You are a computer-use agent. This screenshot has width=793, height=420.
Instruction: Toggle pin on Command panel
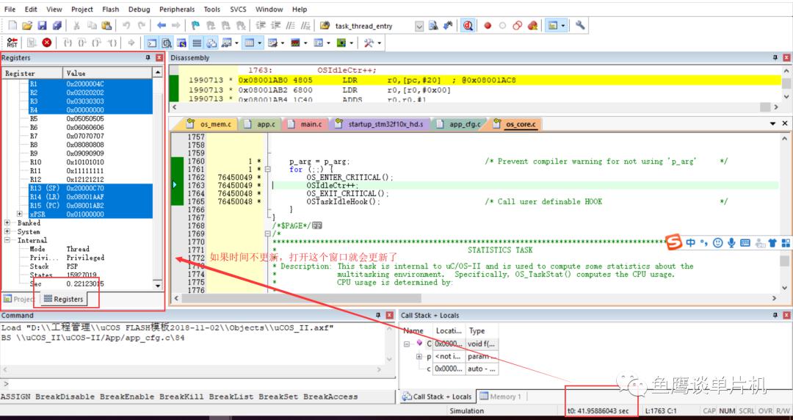[x=378, y=315]
